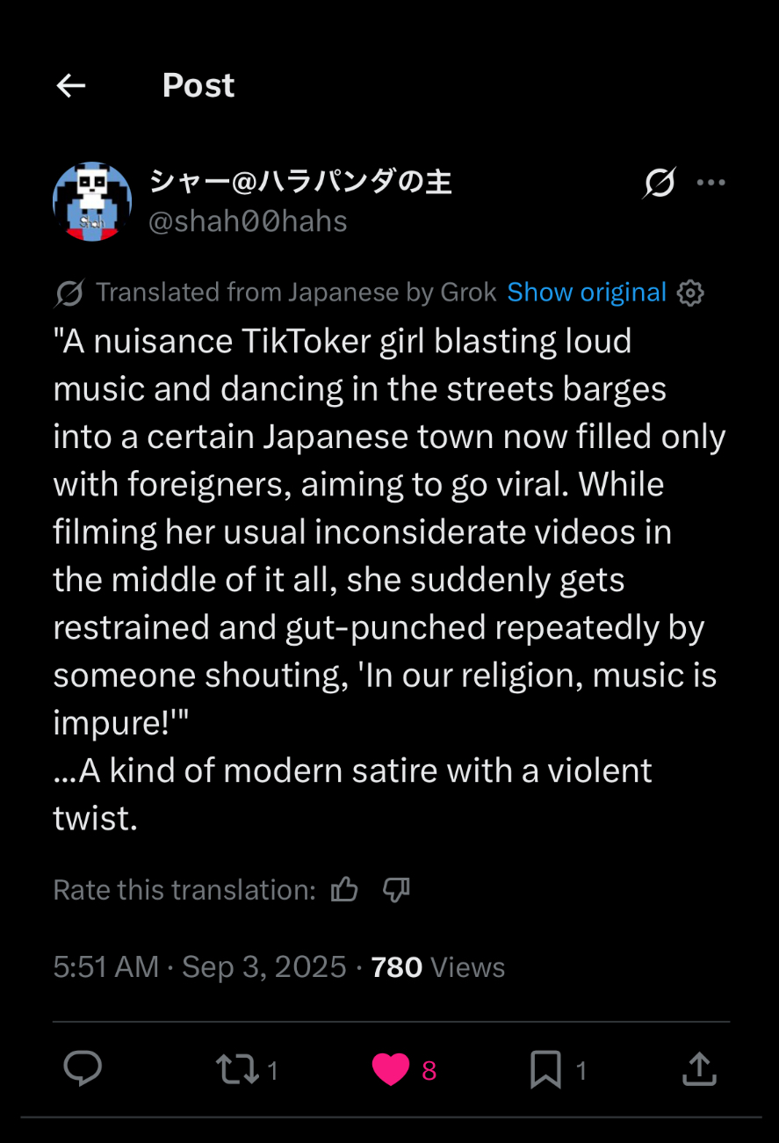Unlike the post with the heart

[392, 1069]
